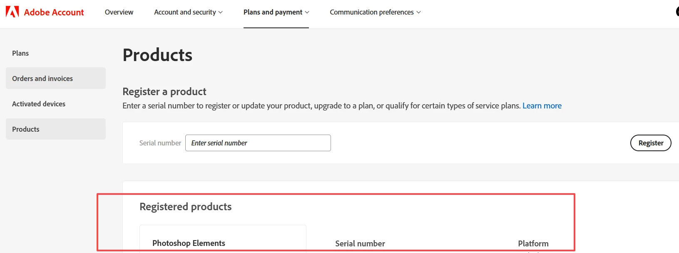Open Orders and invoices in sidebar
The width and height of the screenshot is (679, 253).
point(42,79)
